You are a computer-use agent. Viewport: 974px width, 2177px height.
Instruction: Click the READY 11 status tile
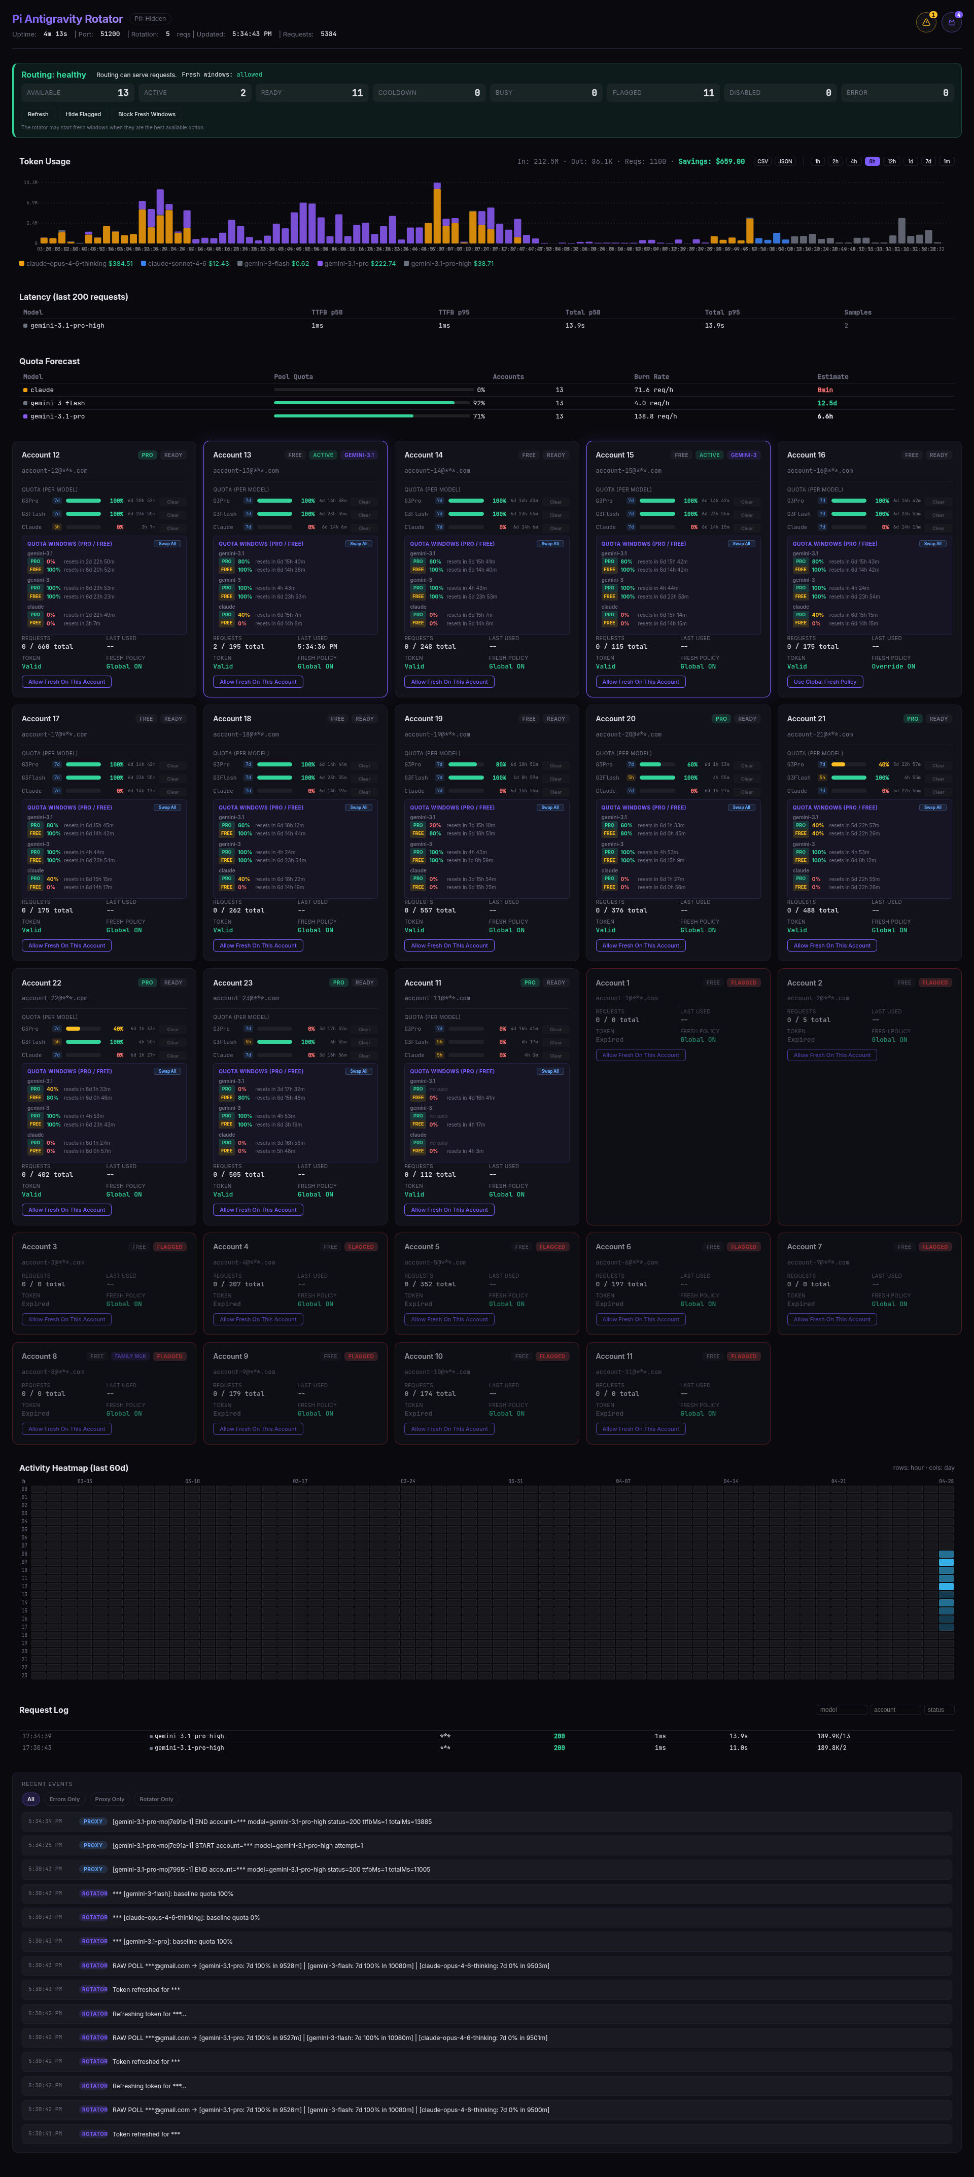312,93
